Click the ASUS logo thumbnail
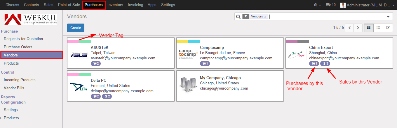This screenshot has height=128, width=397. [79, 55]
